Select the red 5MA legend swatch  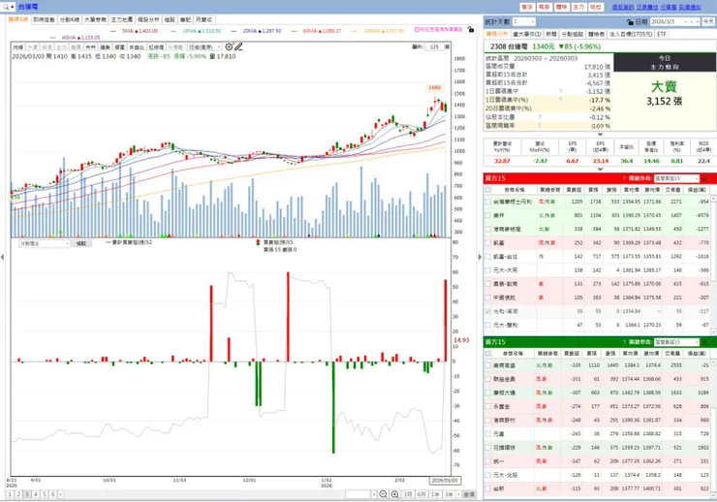[113, 31]
